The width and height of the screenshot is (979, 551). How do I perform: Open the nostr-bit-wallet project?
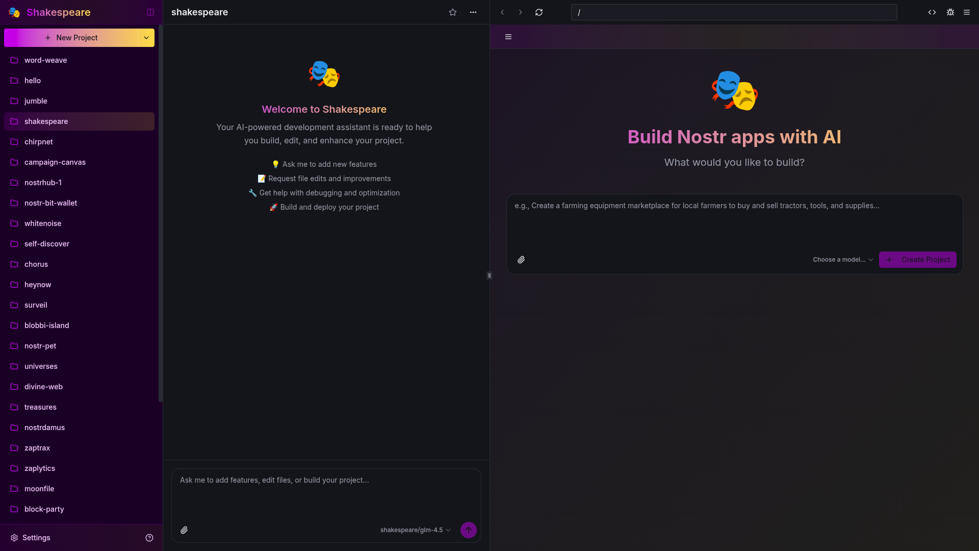coord(79,203)
